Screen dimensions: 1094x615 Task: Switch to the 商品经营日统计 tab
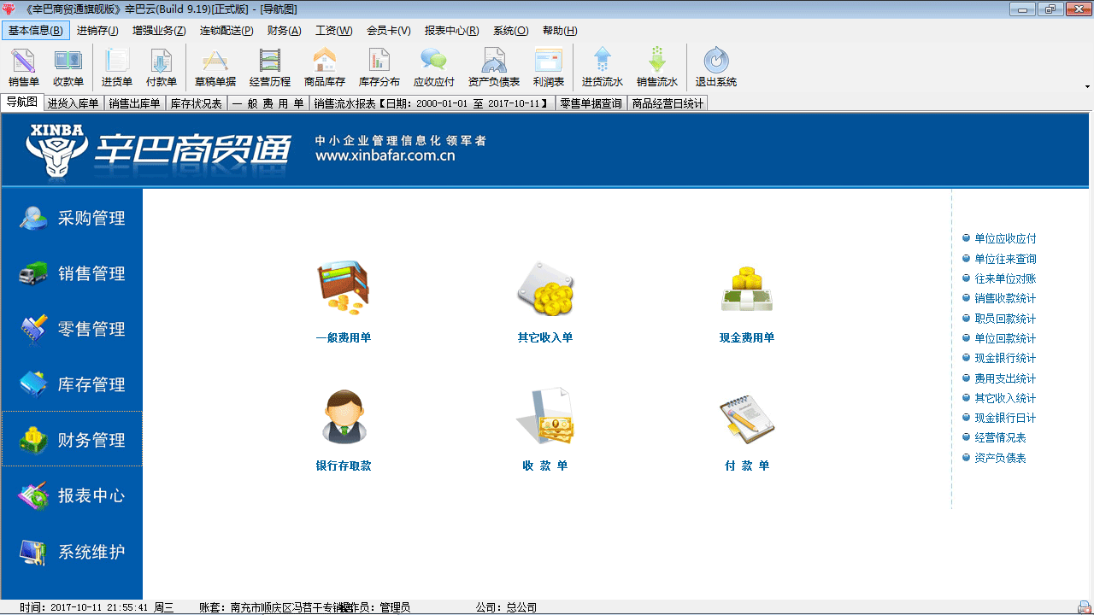pos(668,103)
